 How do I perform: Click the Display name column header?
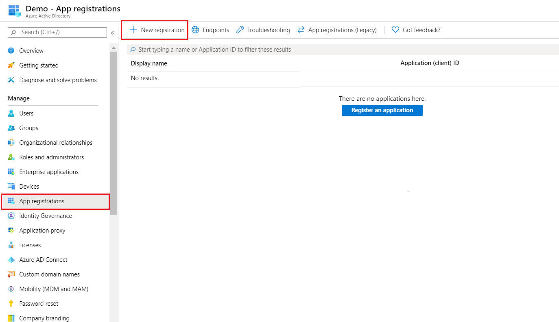pyautogui.click(x=149, y=63)
